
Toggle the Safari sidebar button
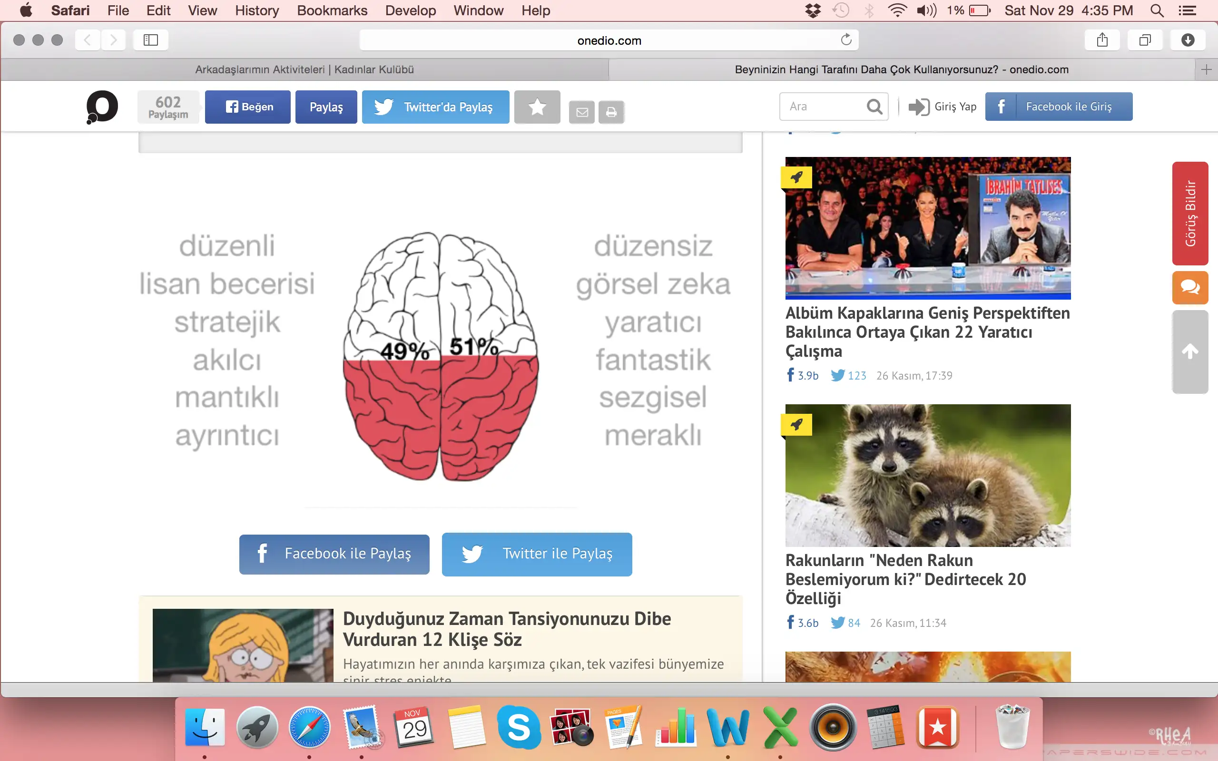pos(150,40)
